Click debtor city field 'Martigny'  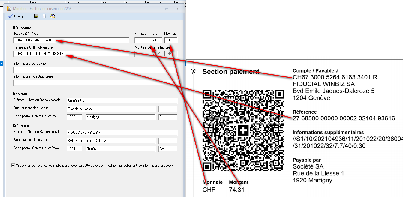pyautogui.click(x=120, y=117)
